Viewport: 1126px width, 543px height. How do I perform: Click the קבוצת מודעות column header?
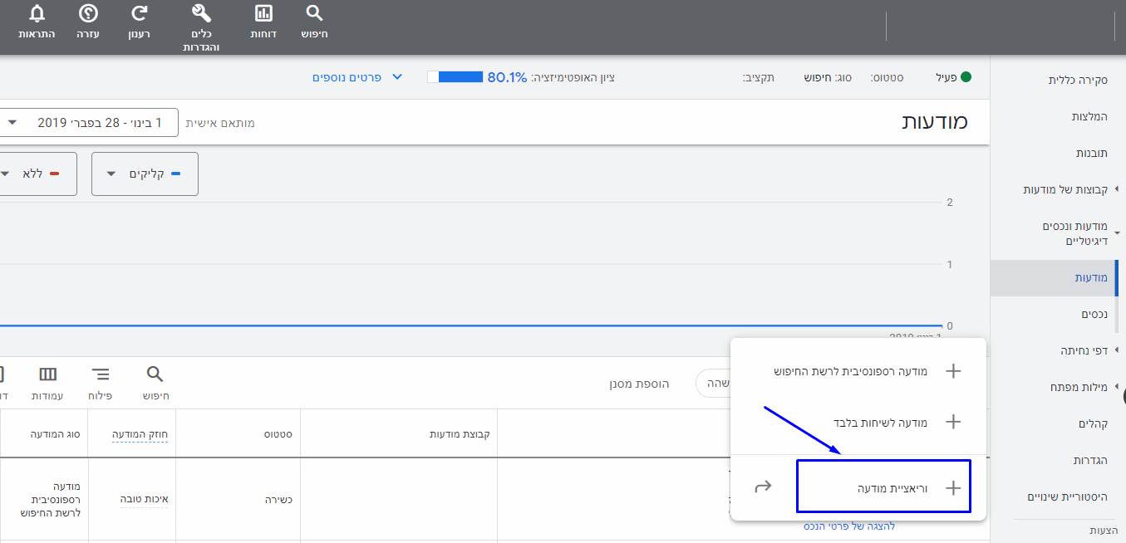(460, 433)
